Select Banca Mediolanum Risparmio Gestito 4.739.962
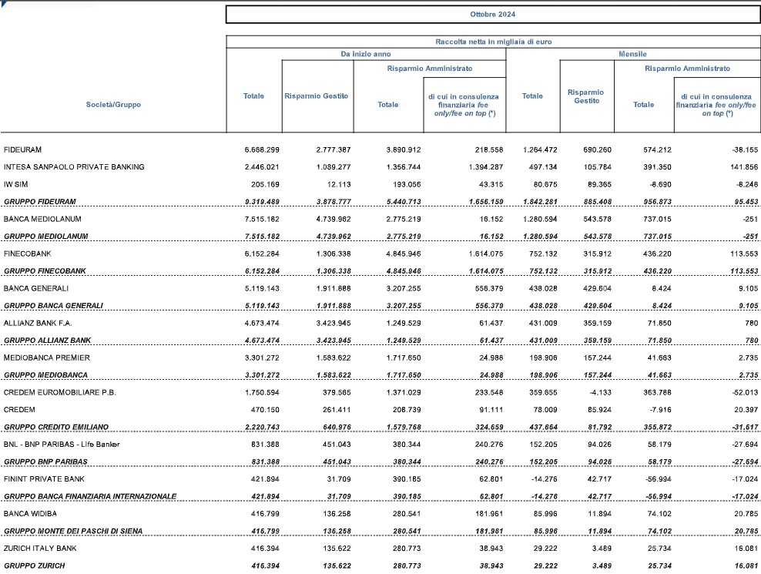This screenshot has height=574, width=761. [334, 220]
